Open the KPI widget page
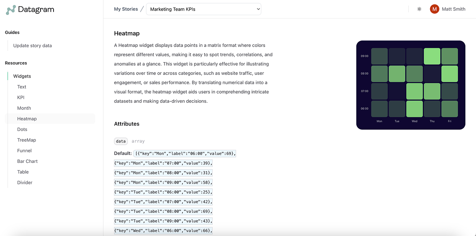The image size is (476, 236). tap(21, 98)
